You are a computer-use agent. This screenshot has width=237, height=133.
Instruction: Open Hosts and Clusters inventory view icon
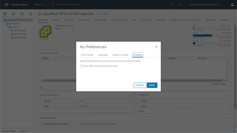(5, 14)
